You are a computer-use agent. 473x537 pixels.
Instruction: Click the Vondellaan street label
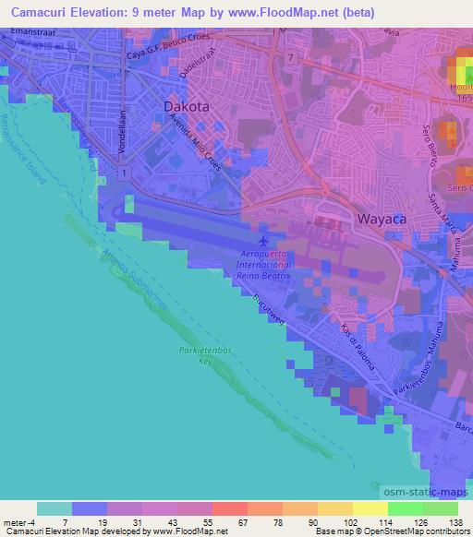[122, 132]
